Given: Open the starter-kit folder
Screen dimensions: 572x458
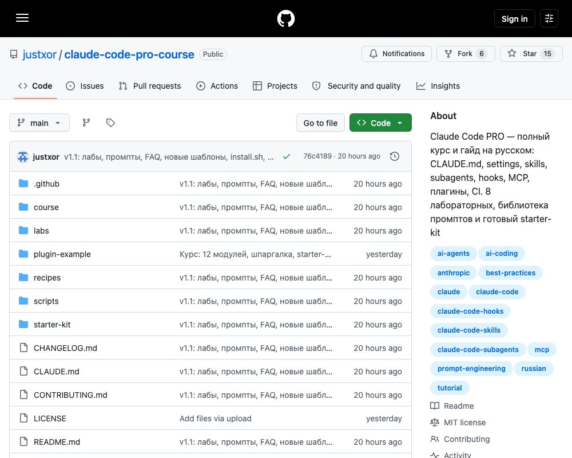Looking at the screenshot, I should (x=52, y=325).
